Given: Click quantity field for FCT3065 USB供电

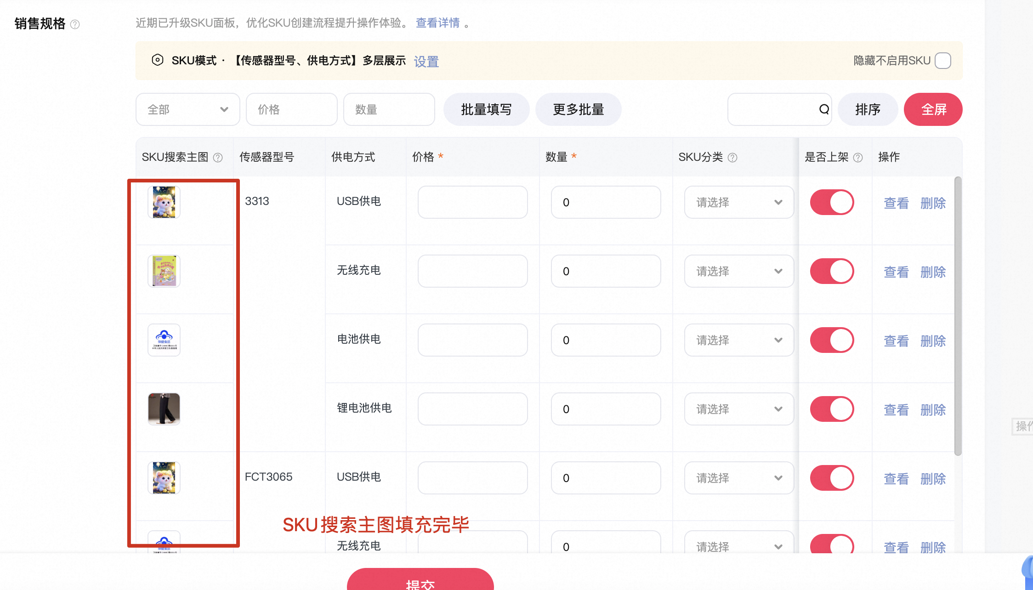Looking at the screenshot, I should pyautogui.click(x=606, y=478).
